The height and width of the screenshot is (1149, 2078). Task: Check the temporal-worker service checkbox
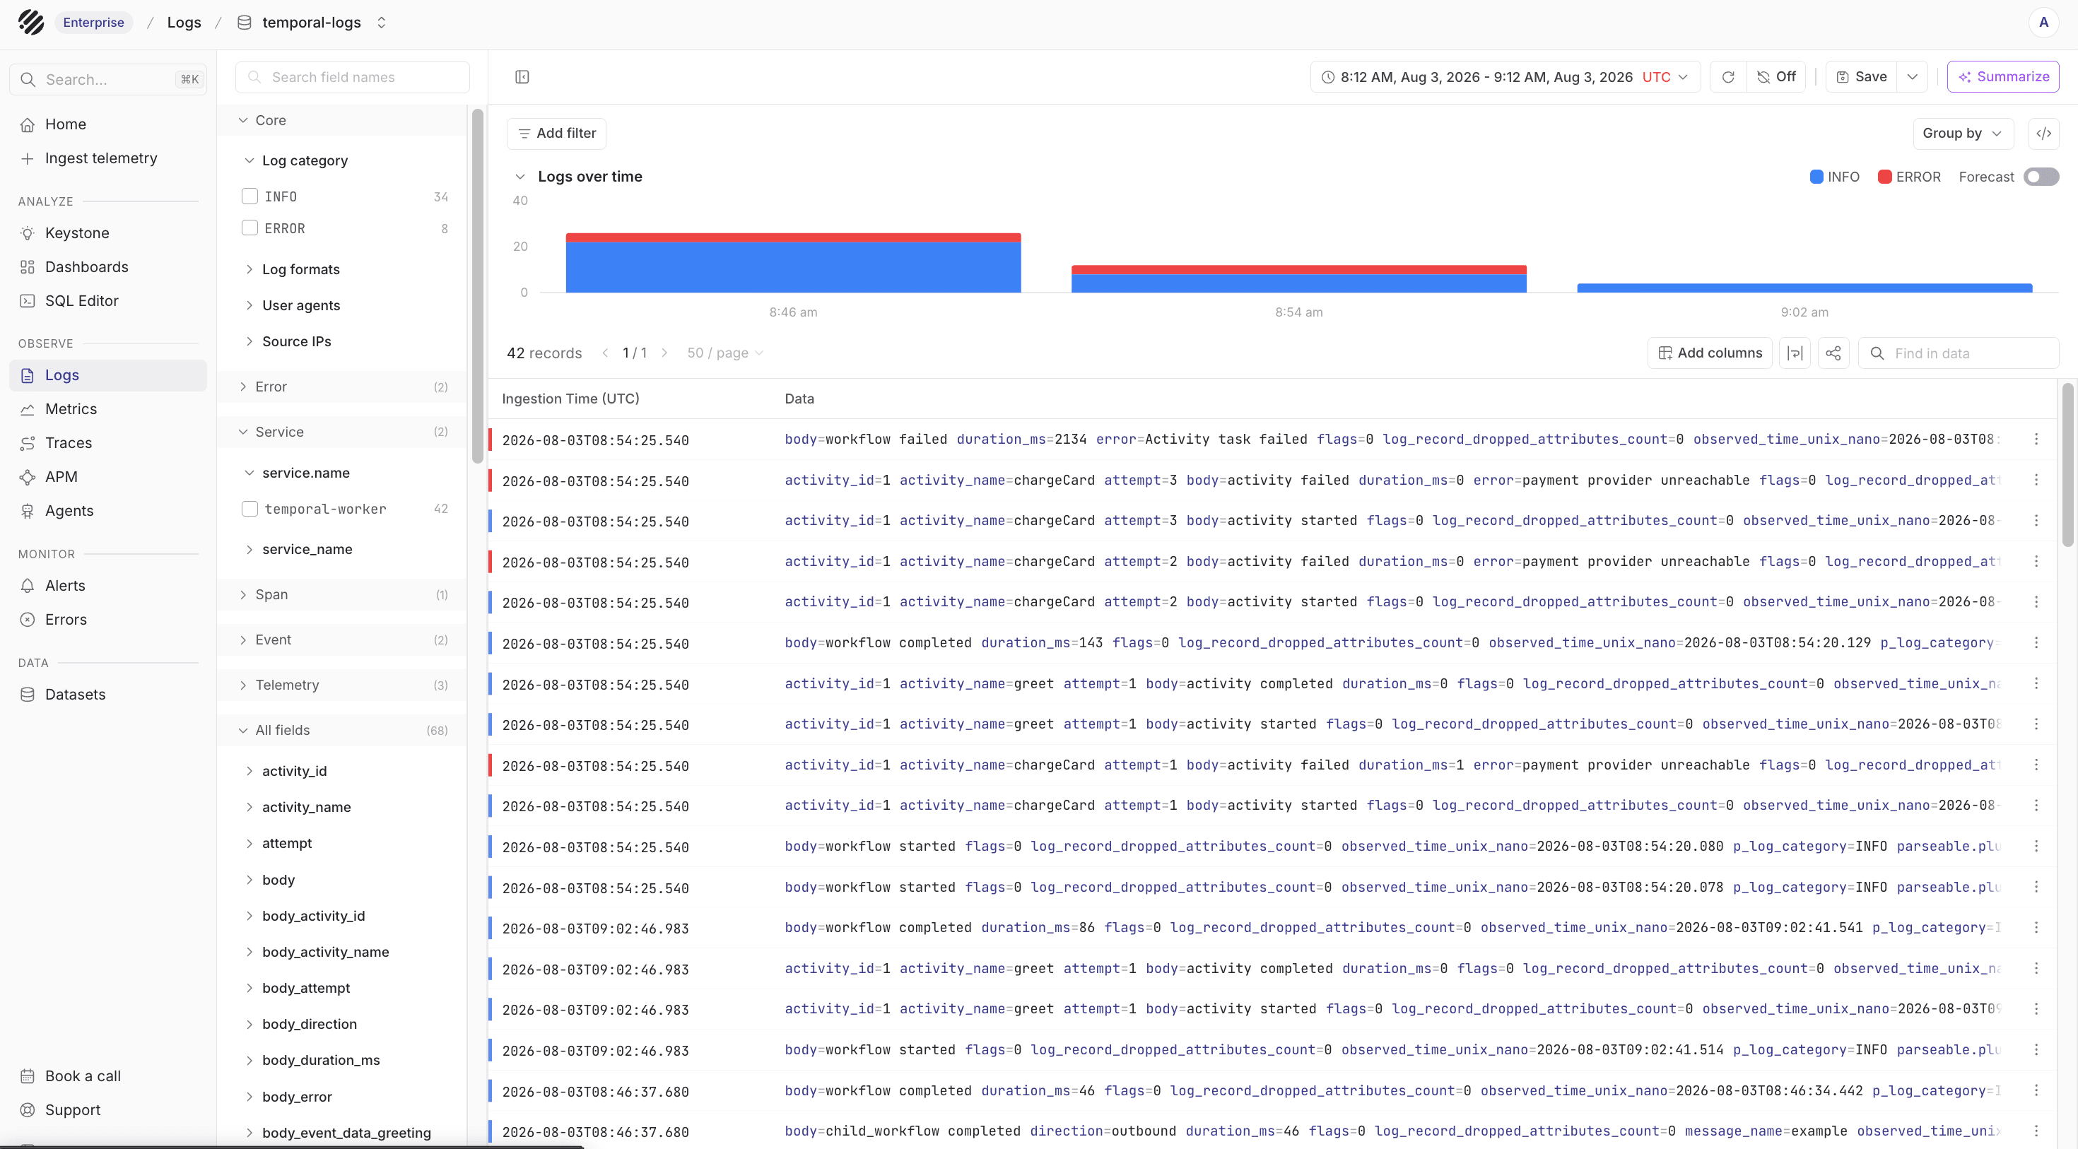pos(250,509)
